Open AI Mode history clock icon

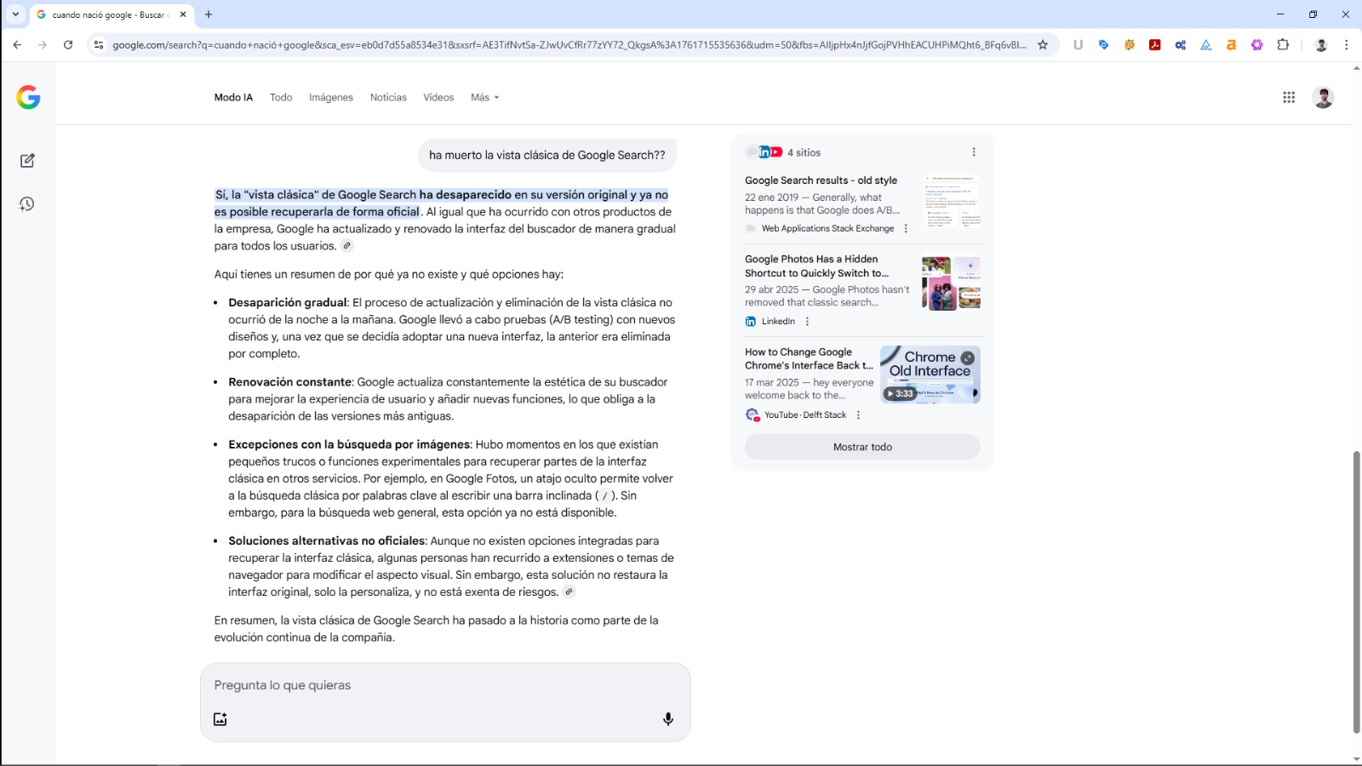pos(27,204)
